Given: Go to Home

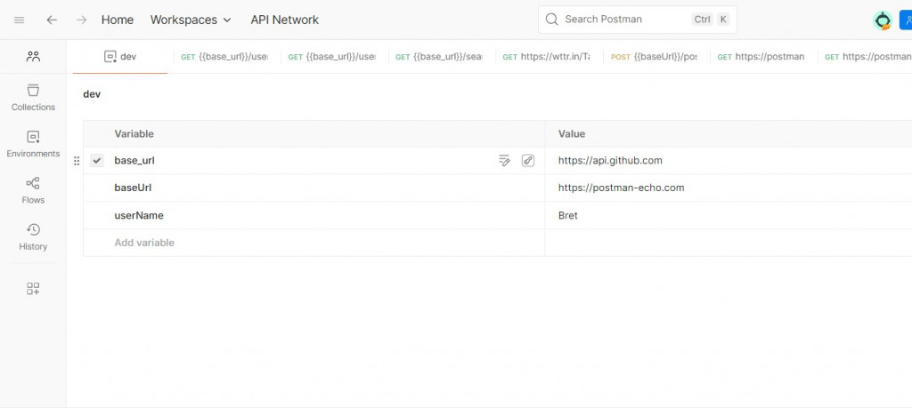Looking at the screenshot, I should click(x=118, y=20).
